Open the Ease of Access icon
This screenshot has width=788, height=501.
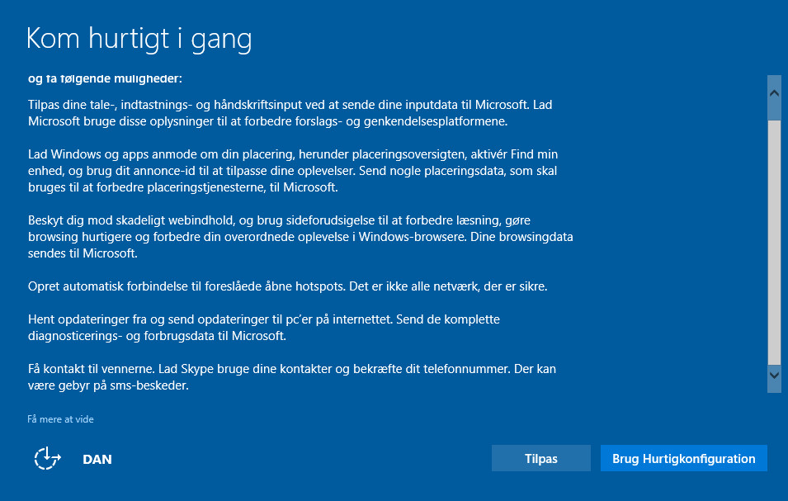coord(47,459)
